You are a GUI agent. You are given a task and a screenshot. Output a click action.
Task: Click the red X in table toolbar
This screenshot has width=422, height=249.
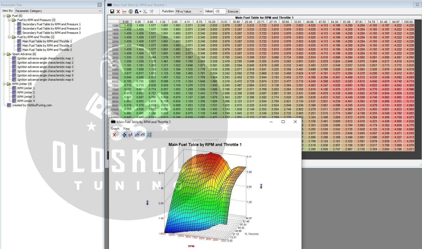[118, 11]
